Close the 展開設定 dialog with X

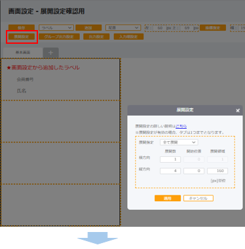(x=238, y=110)
